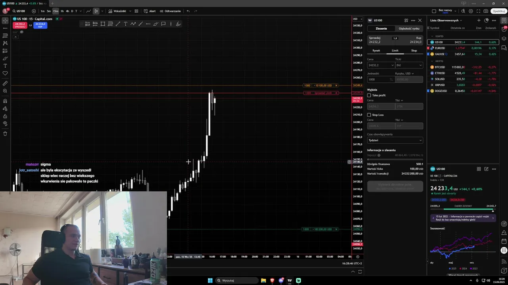508x285 pixels.
Task: Select the trend line tool in floating drawing toolbar
Action: click(118, 24)
